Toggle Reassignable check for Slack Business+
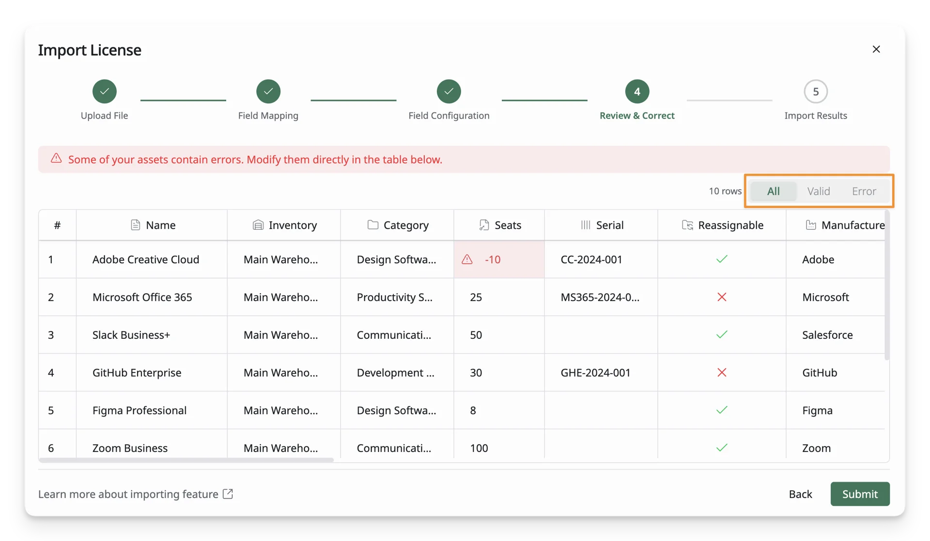This screenshot has width=930, height=541. pos(722,335)
